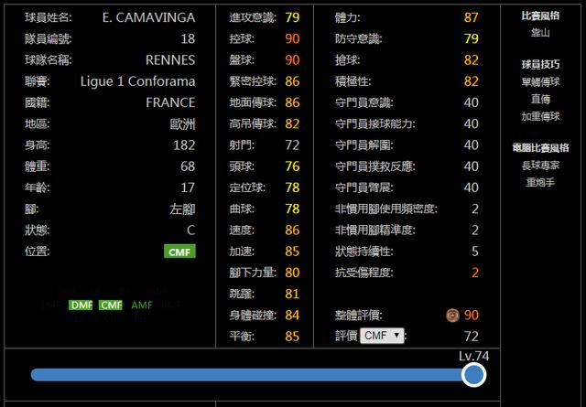The image size is (586, 407).
Task: Click the 直傳 skill
Action: tap(540, 99)
